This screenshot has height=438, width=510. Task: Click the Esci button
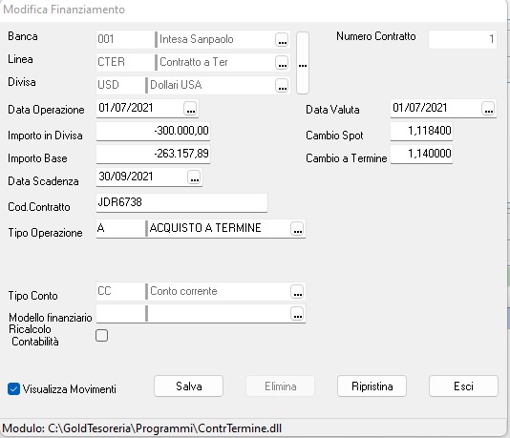tap(463, 386)
